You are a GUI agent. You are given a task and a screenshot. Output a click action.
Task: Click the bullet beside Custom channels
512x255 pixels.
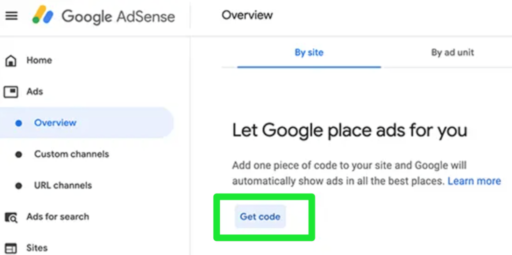[x=18, y=154]
